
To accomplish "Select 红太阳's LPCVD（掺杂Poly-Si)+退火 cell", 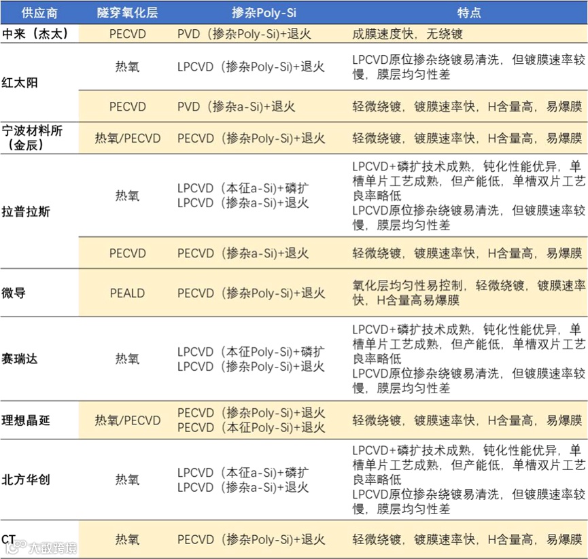I will click(251, 67).
